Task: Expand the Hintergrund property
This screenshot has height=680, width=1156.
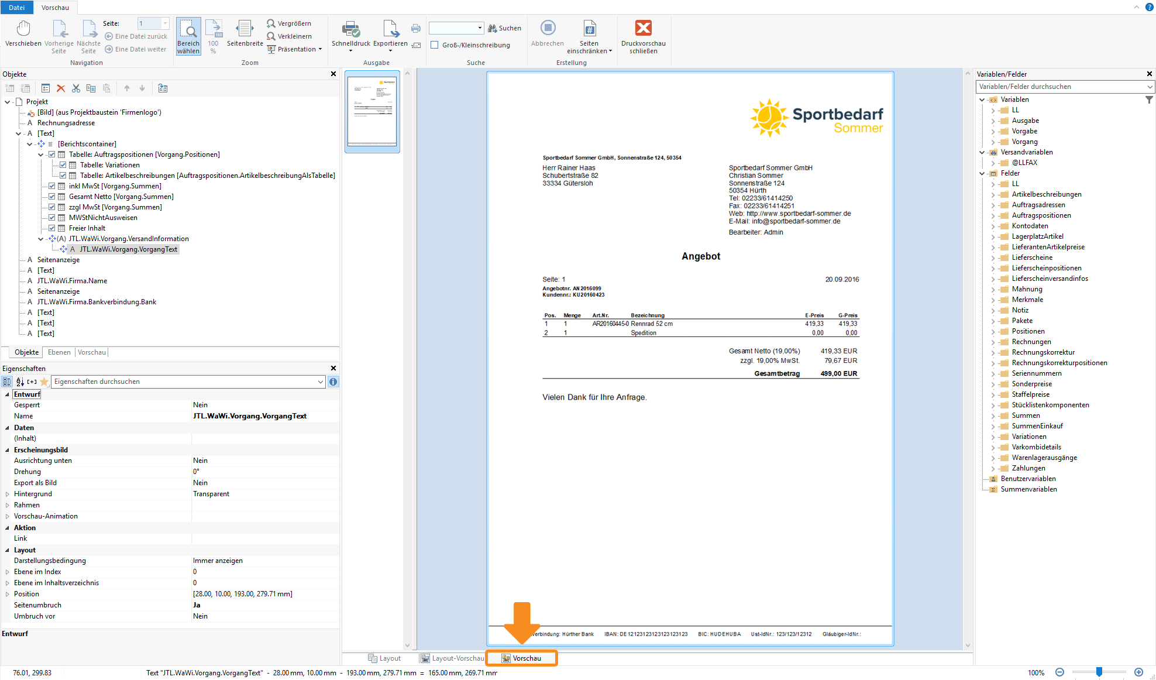Action: coord(8,494)
